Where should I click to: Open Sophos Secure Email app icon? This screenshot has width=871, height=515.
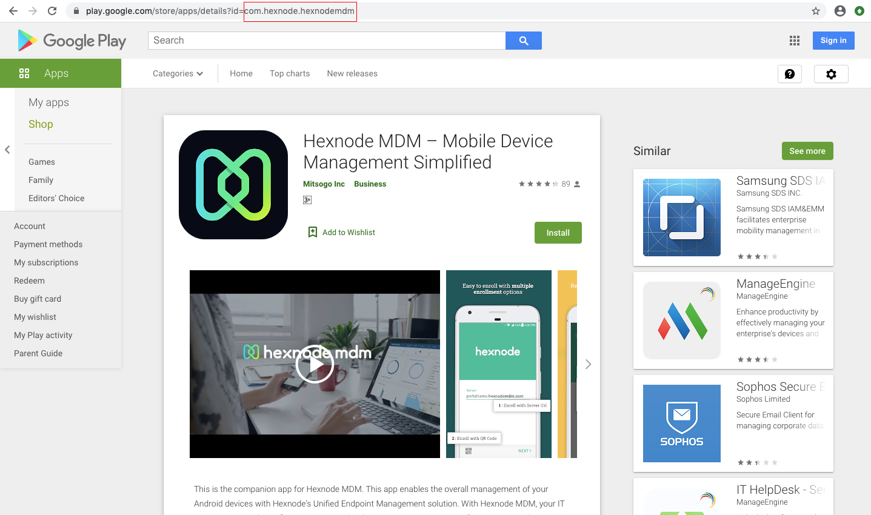[x=682, y=424]
